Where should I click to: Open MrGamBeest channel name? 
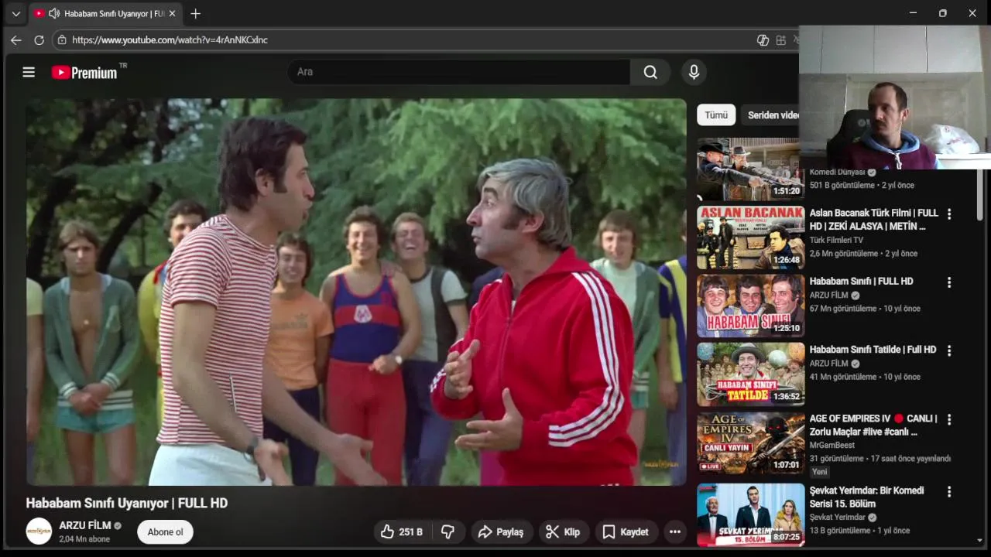833,445
